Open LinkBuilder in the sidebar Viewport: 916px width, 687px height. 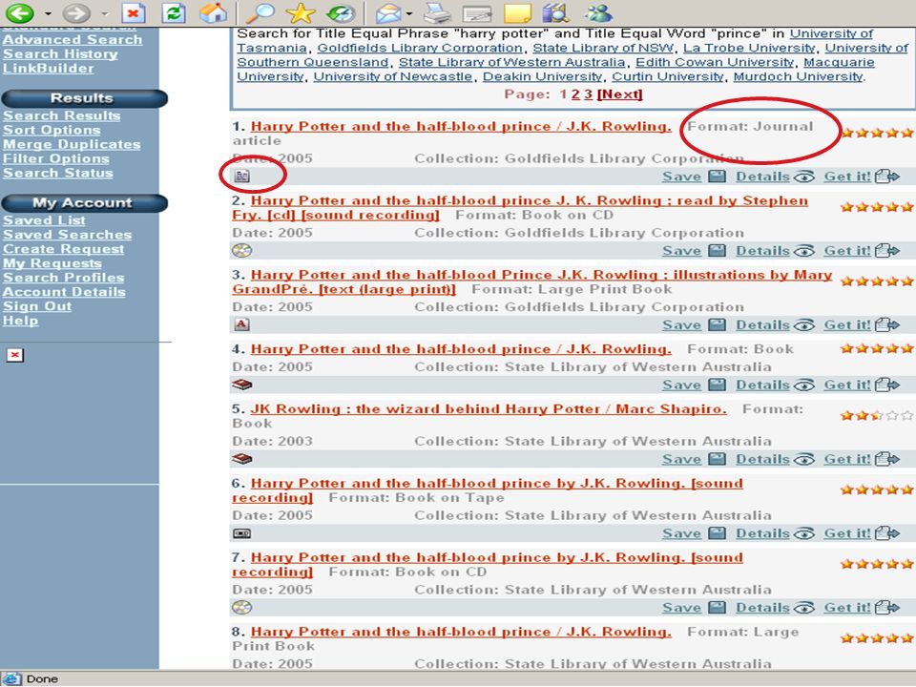click(x=48, y=69)
